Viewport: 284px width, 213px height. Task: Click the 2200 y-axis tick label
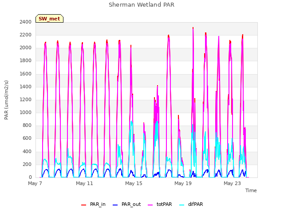(26, 35)
